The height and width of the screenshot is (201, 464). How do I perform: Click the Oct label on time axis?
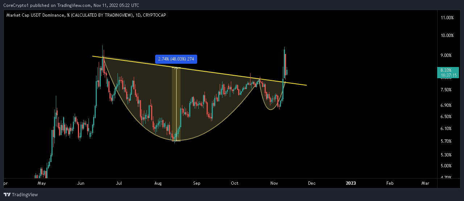point(235,183)
